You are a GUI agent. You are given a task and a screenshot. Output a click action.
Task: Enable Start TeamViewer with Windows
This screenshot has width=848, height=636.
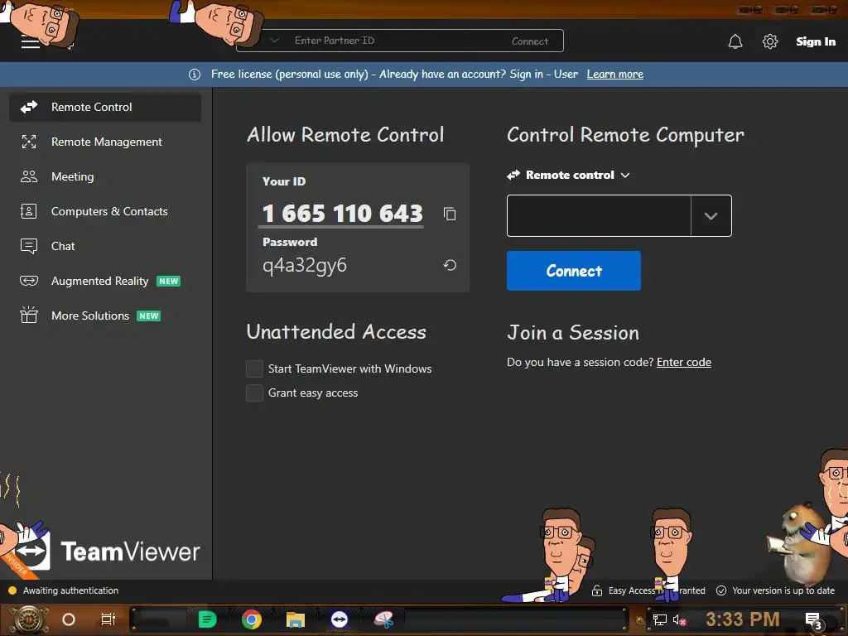tap(254, 369)
